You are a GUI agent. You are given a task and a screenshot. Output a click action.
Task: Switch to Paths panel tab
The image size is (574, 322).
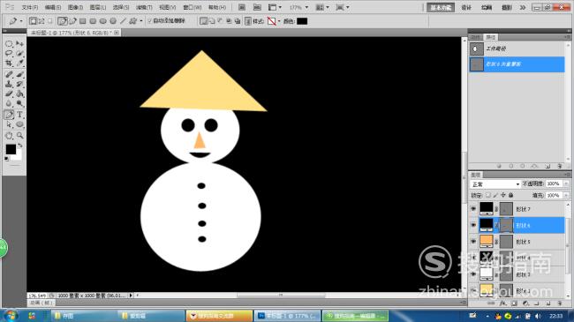(x=490, y=37)
